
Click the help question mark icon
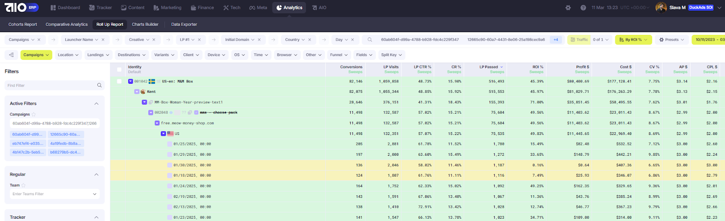[x=583, y=8]
